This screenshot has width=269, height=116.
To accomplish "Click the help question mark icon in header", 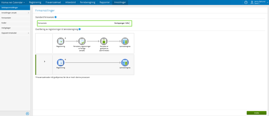I will point(246,2).
